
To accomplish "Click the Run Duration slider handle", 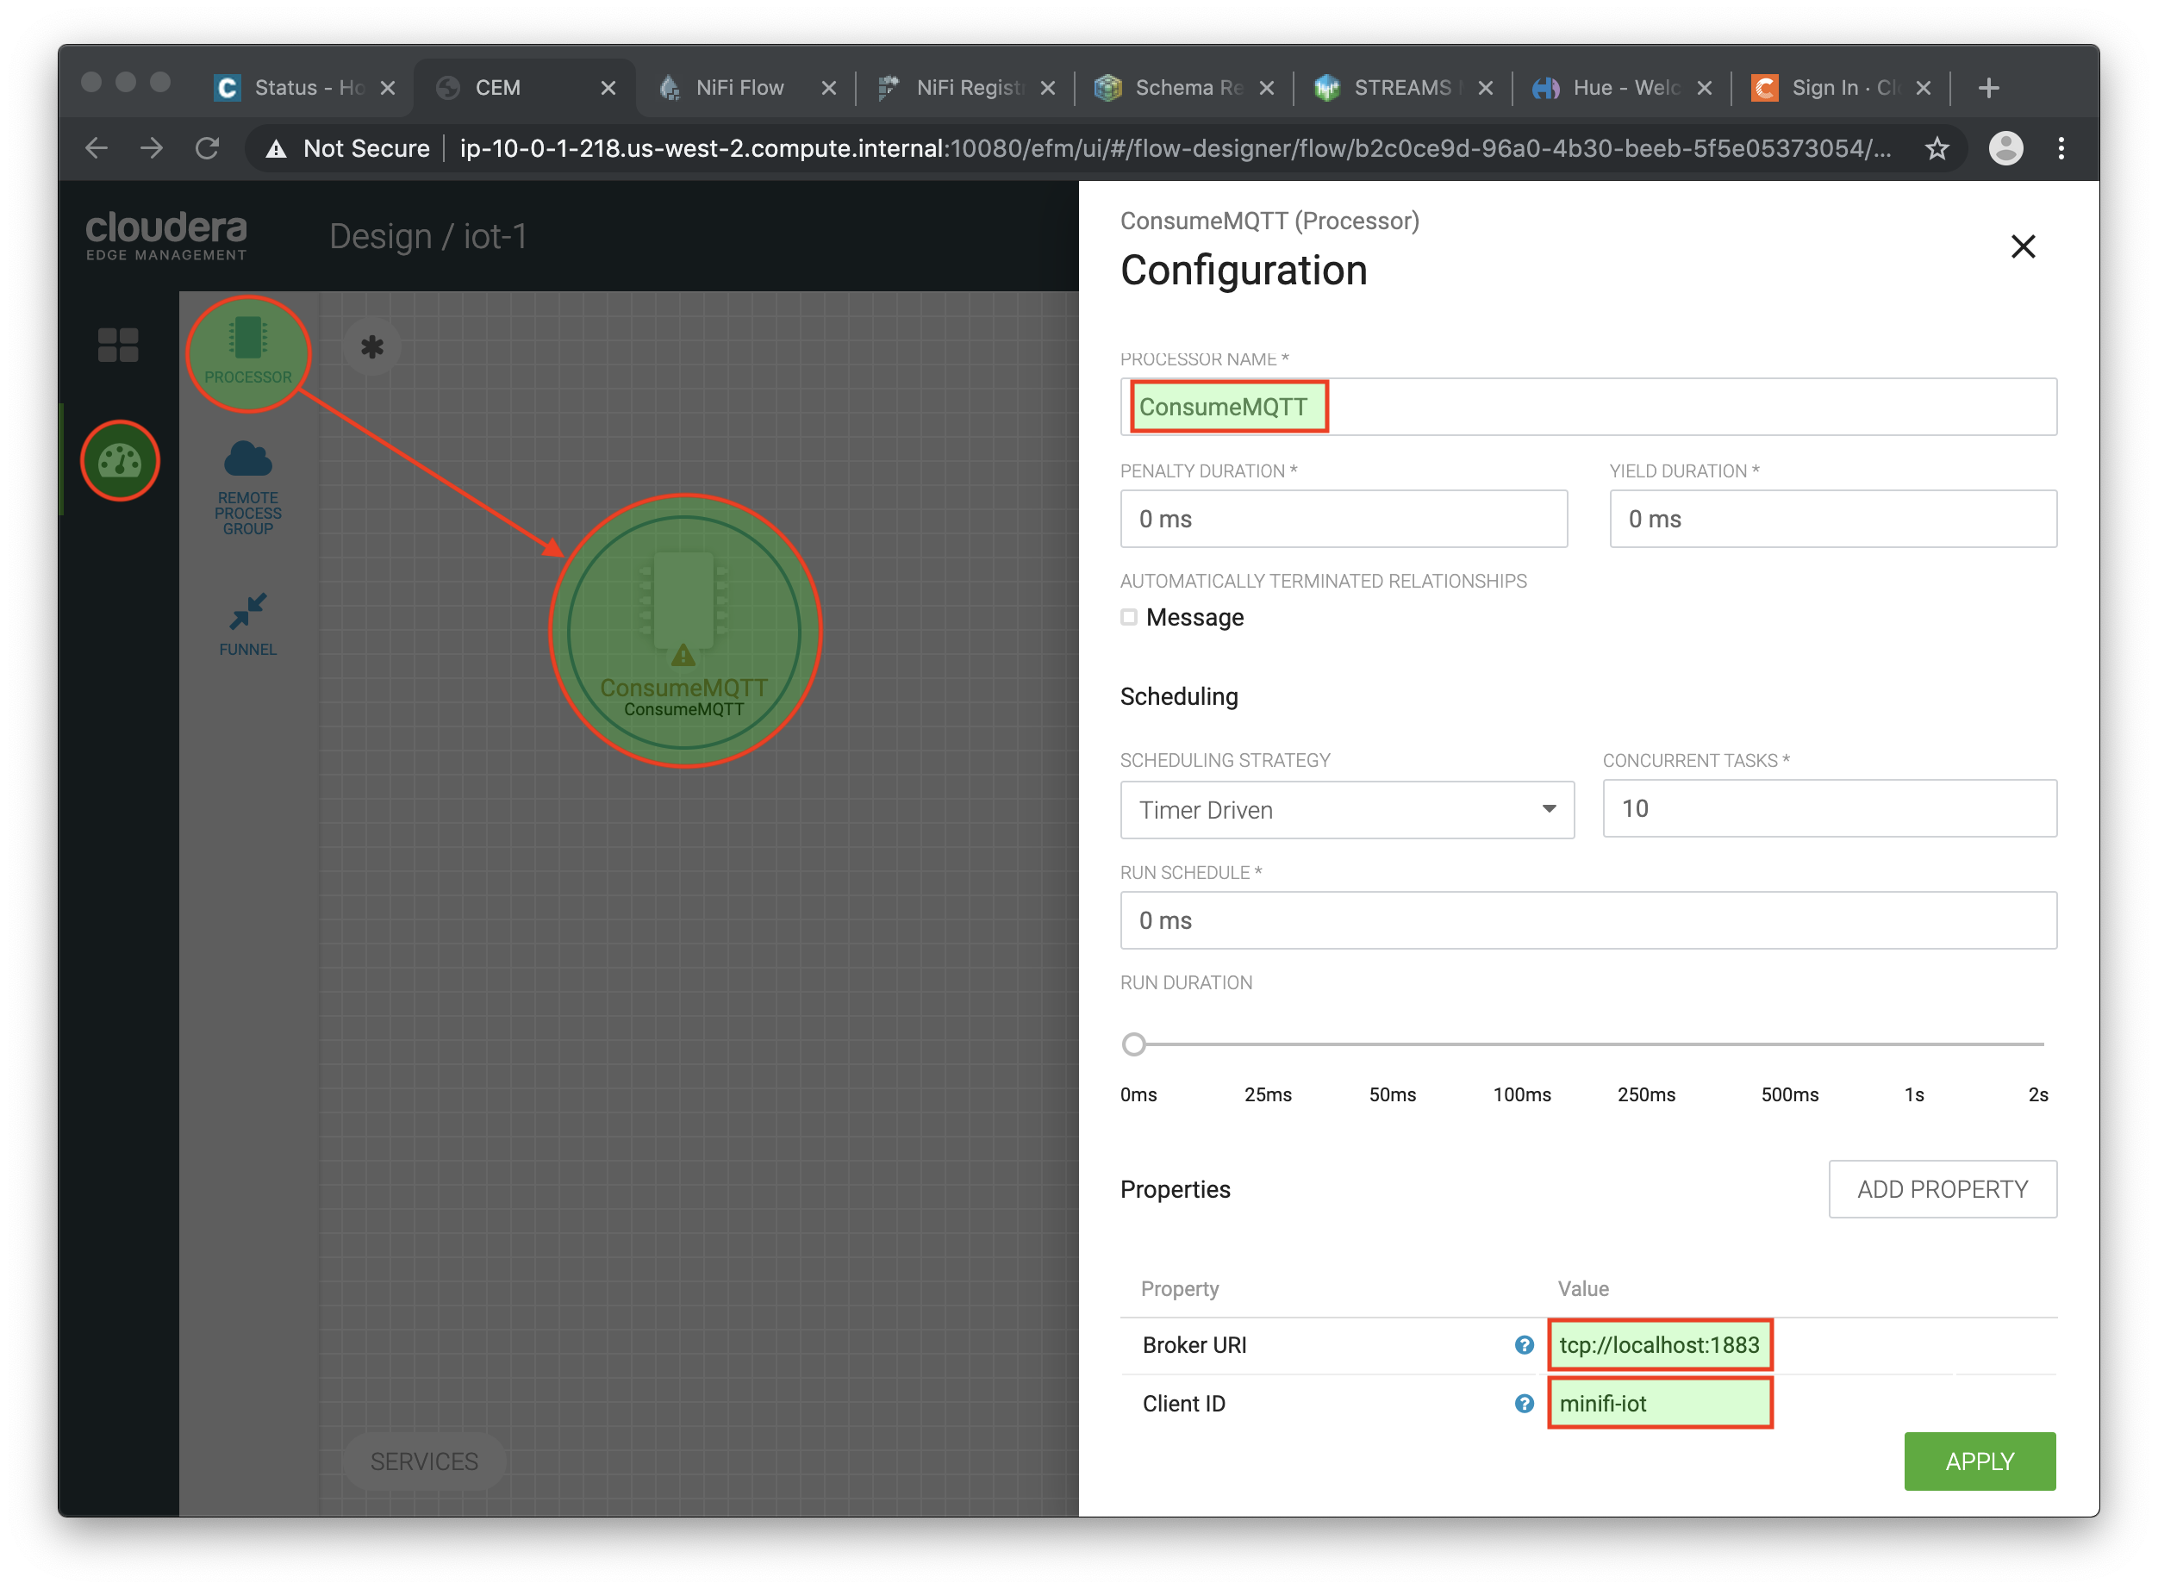I will [1134, 1044].
